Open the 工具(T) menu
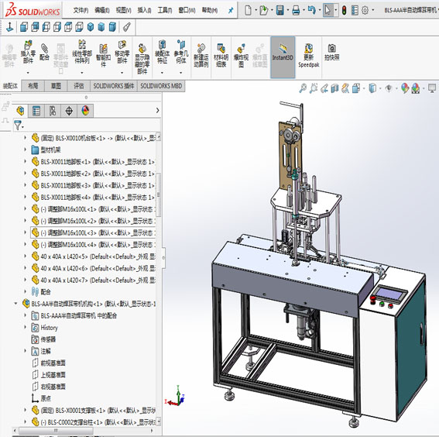 coord(165,10)
